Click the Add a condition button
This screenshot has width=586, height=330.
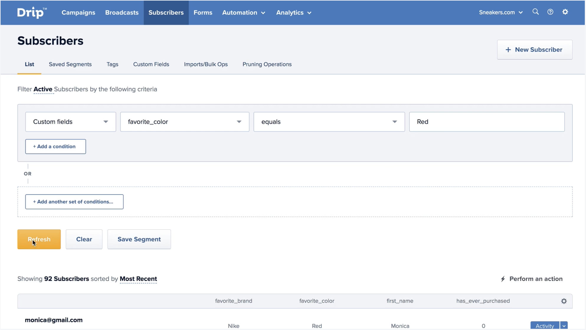click(55, 146)
